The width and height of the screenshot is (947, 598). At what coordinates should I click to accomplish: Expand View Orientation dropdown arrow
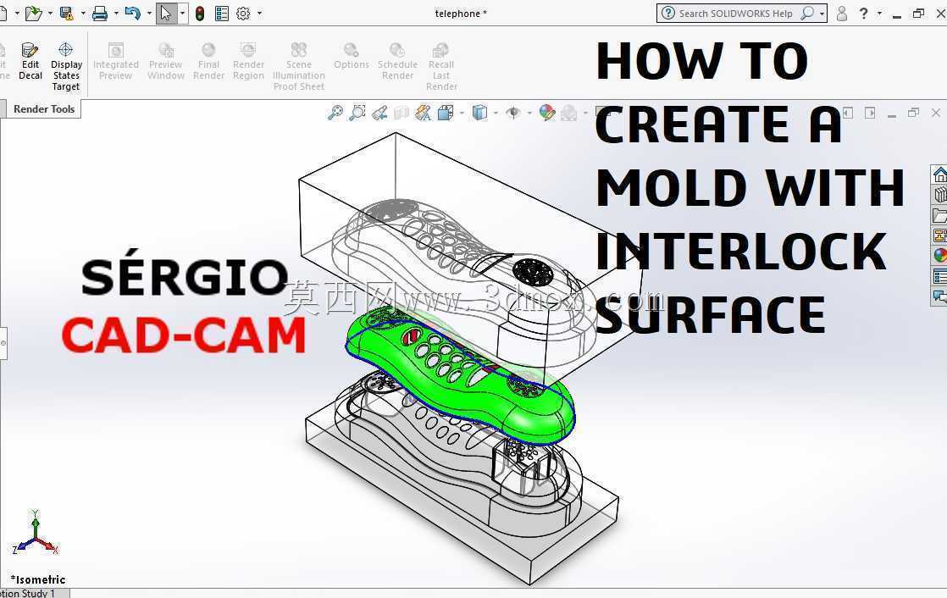tap(462, 113)
